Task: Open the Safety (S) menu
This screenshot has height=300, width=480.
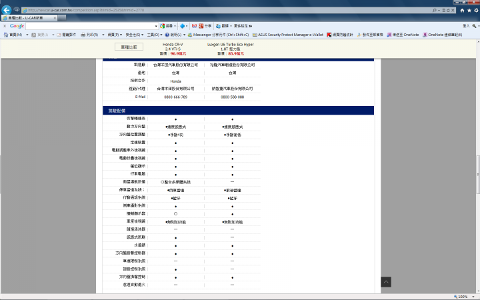Action: point(135,35)
